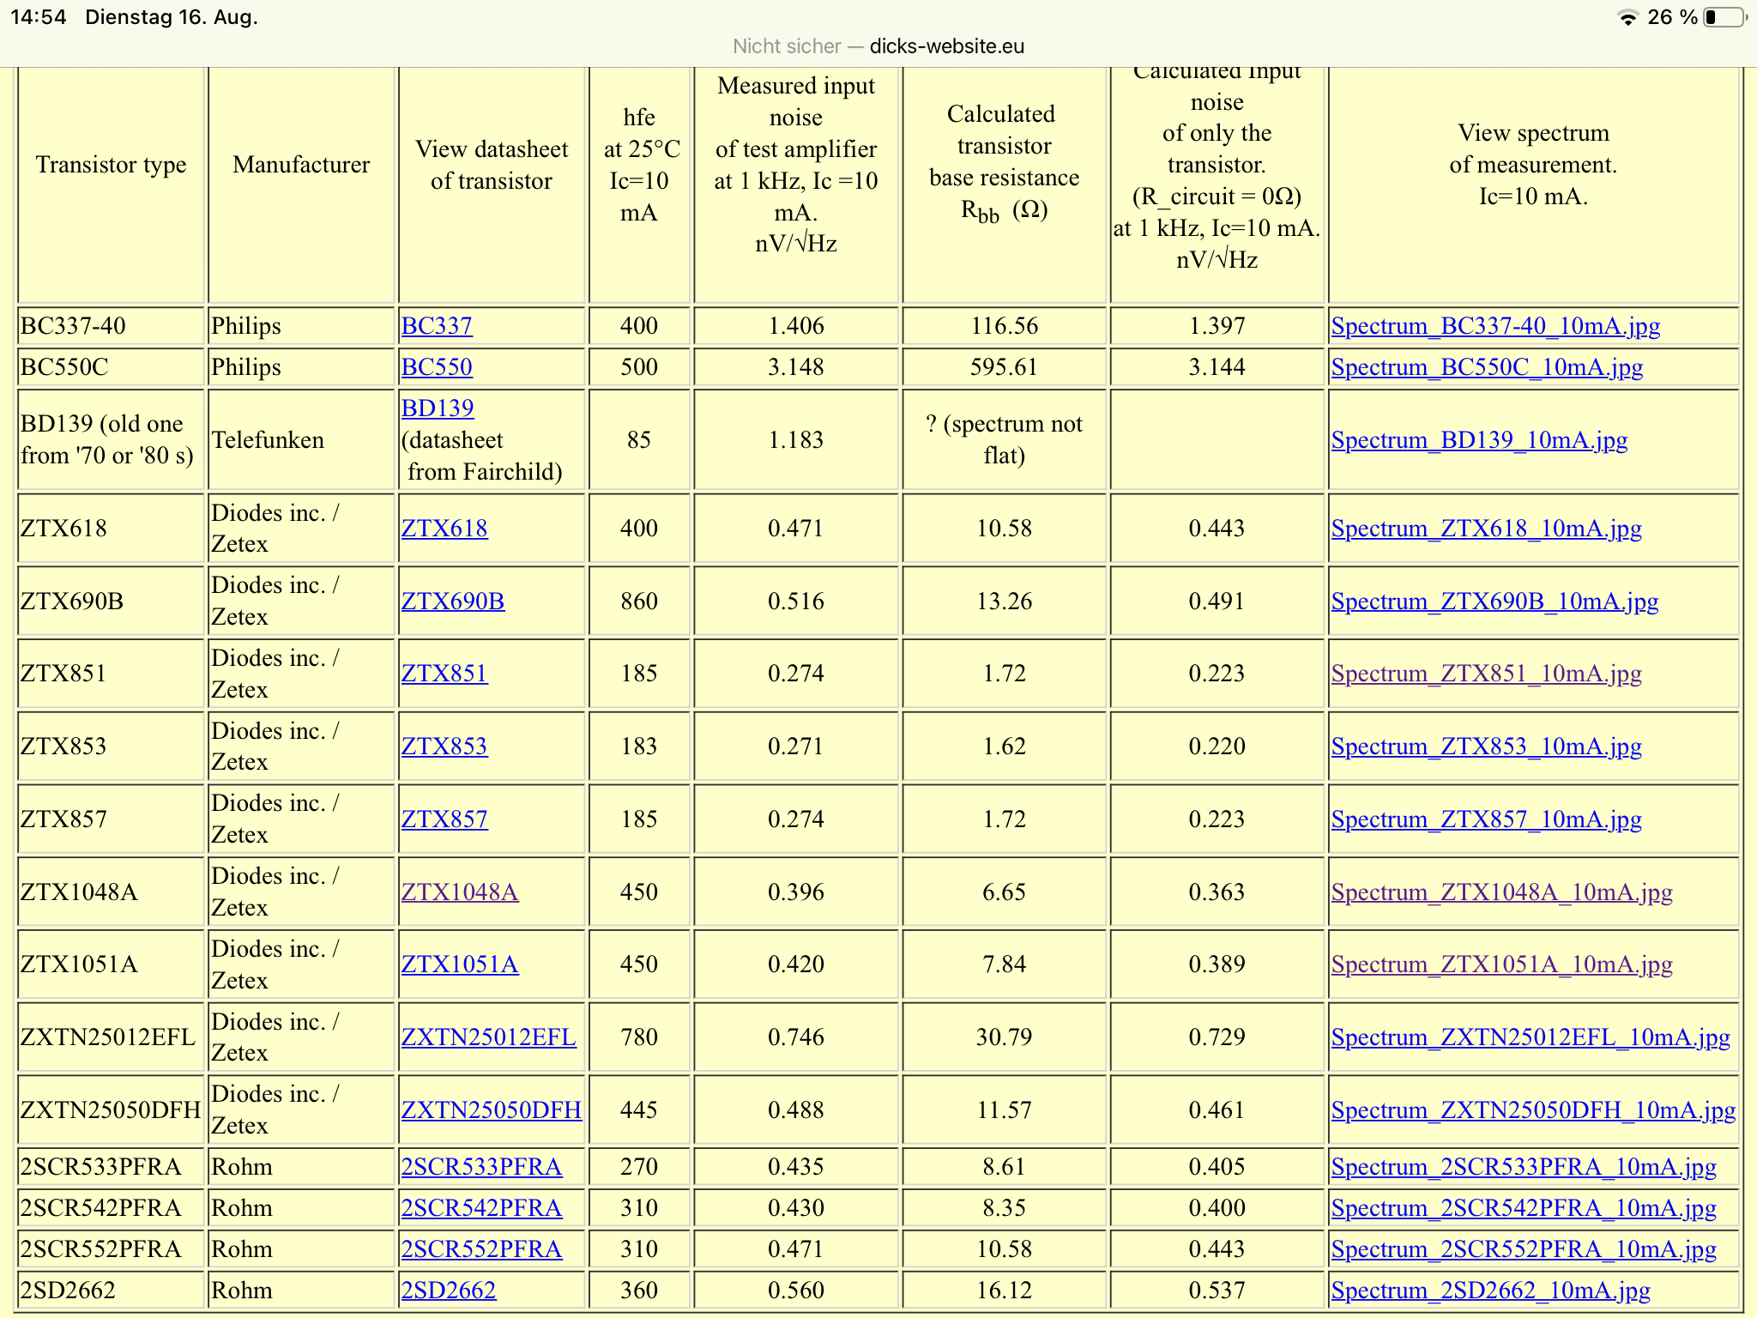Open the BD139 datasheet link
This screenshot has height=1318, width=1757.
point(438,408)
